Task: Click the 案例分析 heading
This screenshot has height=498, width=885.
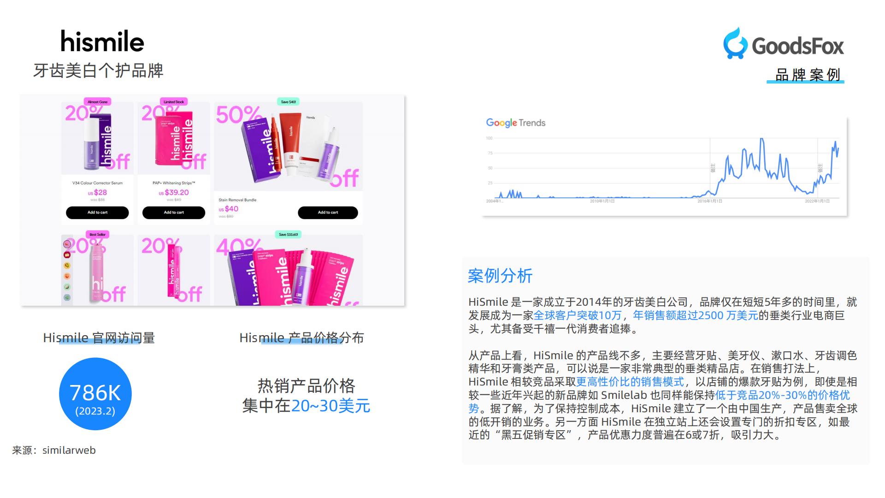Action: (500, 276)
